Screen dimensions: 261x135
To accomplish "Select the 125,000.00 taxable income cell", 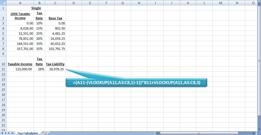I will (20, 69).
